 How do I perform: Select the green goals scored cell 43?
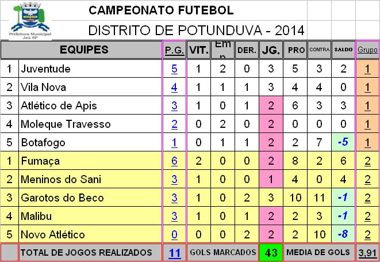[x=271, y=253]
